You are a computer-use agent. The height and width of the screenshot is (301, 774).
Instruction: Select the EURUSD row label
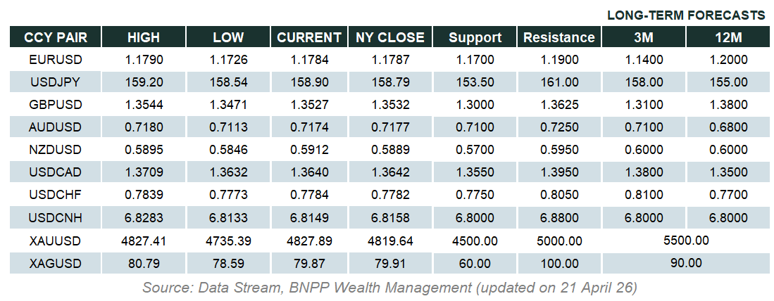coord(55,60)
